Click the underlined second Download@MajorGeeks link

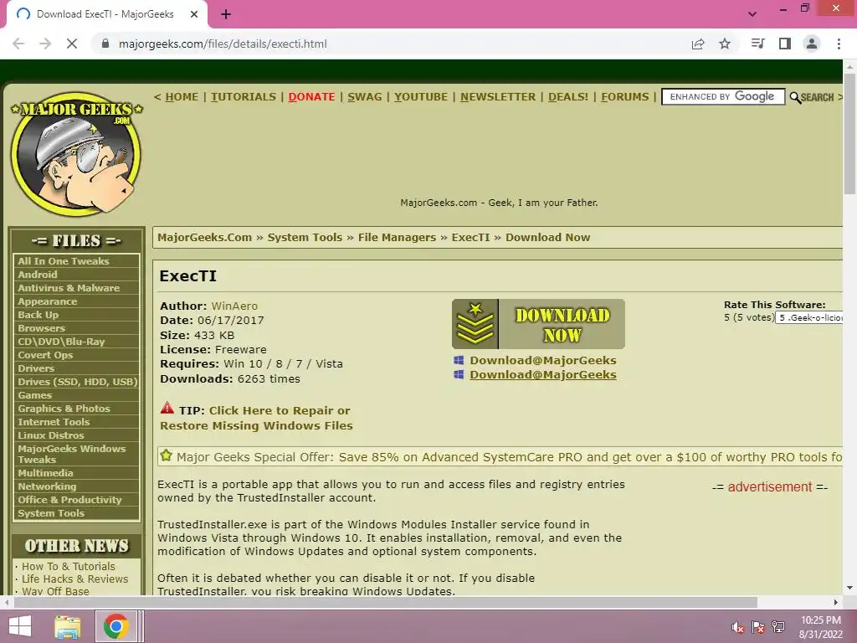tap(542, 374)
